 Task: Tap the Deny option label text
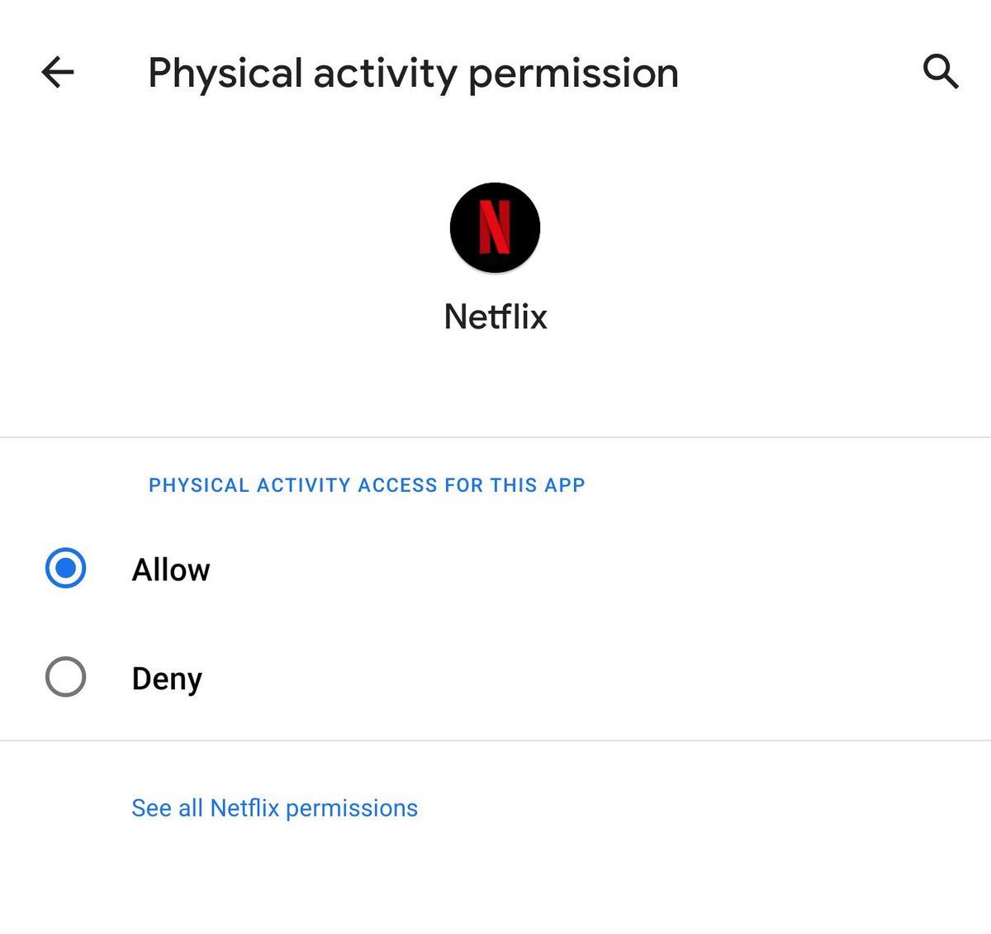(167, 678)
